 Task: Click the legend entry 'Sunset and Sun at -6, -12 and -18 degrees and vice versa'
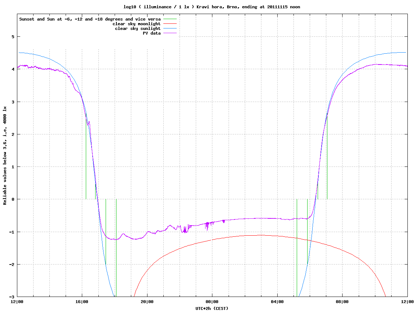coord(90,19)
